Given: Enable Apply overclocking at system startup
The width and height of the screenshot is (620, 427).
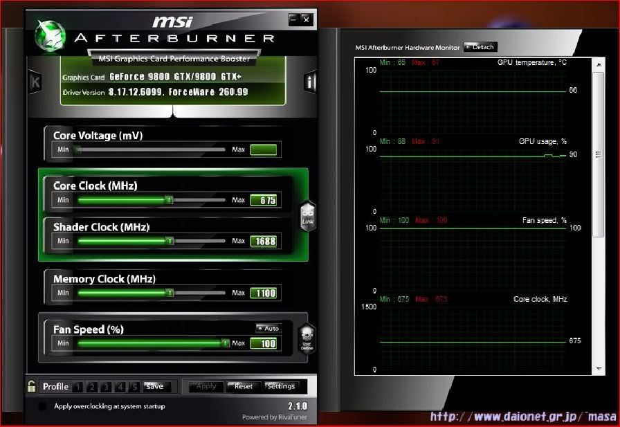Looking at the screenshot, I should click(x=42, y=406).
